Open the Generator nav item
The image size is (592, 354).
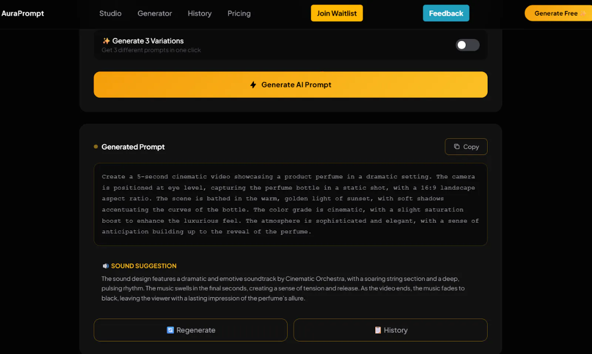(155, 13)
